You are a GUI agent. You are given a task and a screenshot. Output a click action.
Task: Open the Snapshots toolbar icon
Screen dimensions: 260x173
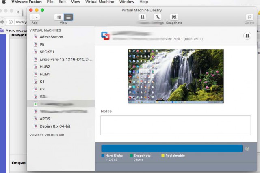point(174,17)
